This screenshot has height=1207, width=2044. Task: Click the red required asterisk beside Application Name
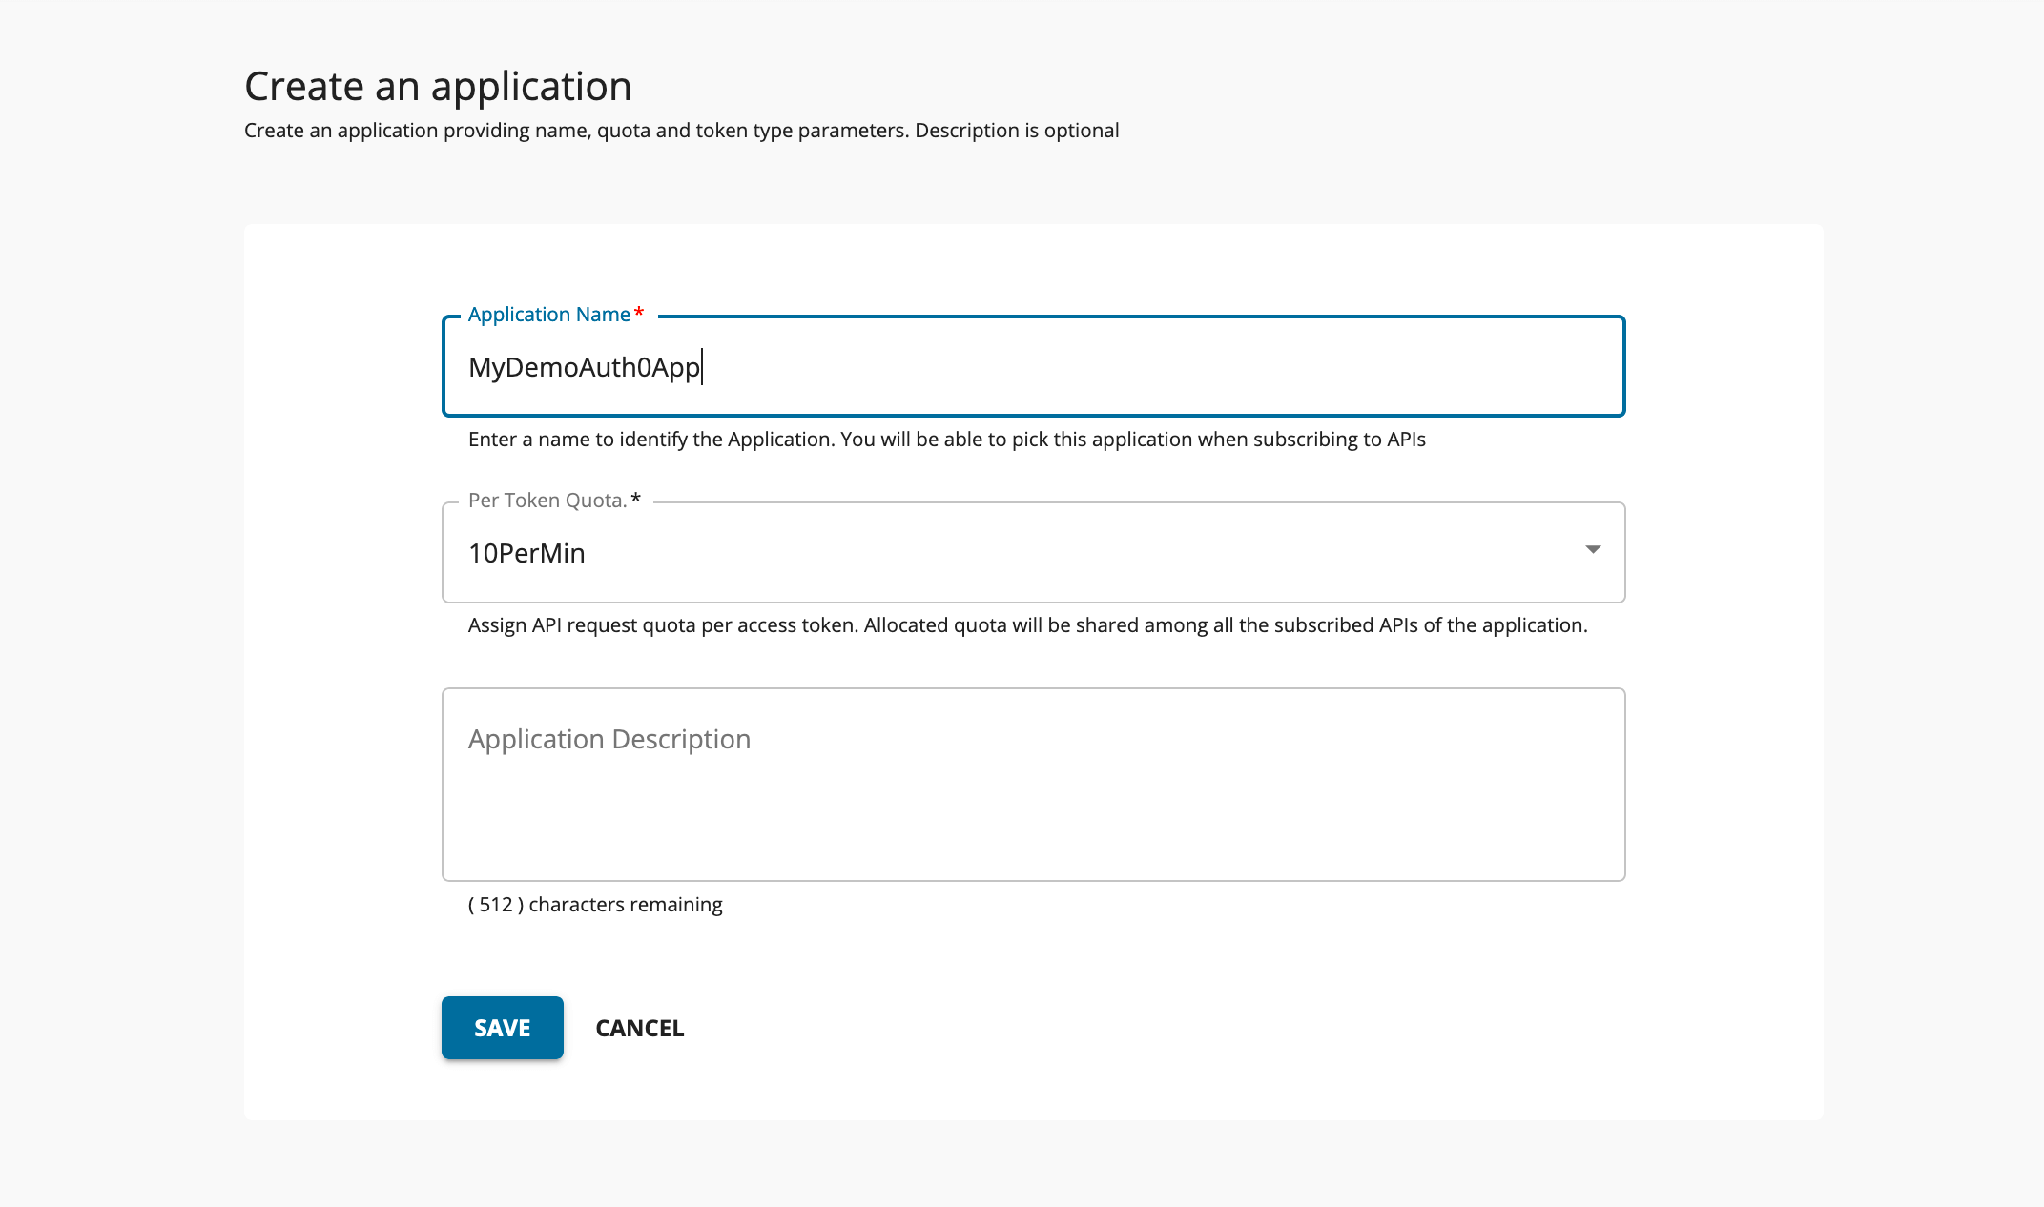639,313
